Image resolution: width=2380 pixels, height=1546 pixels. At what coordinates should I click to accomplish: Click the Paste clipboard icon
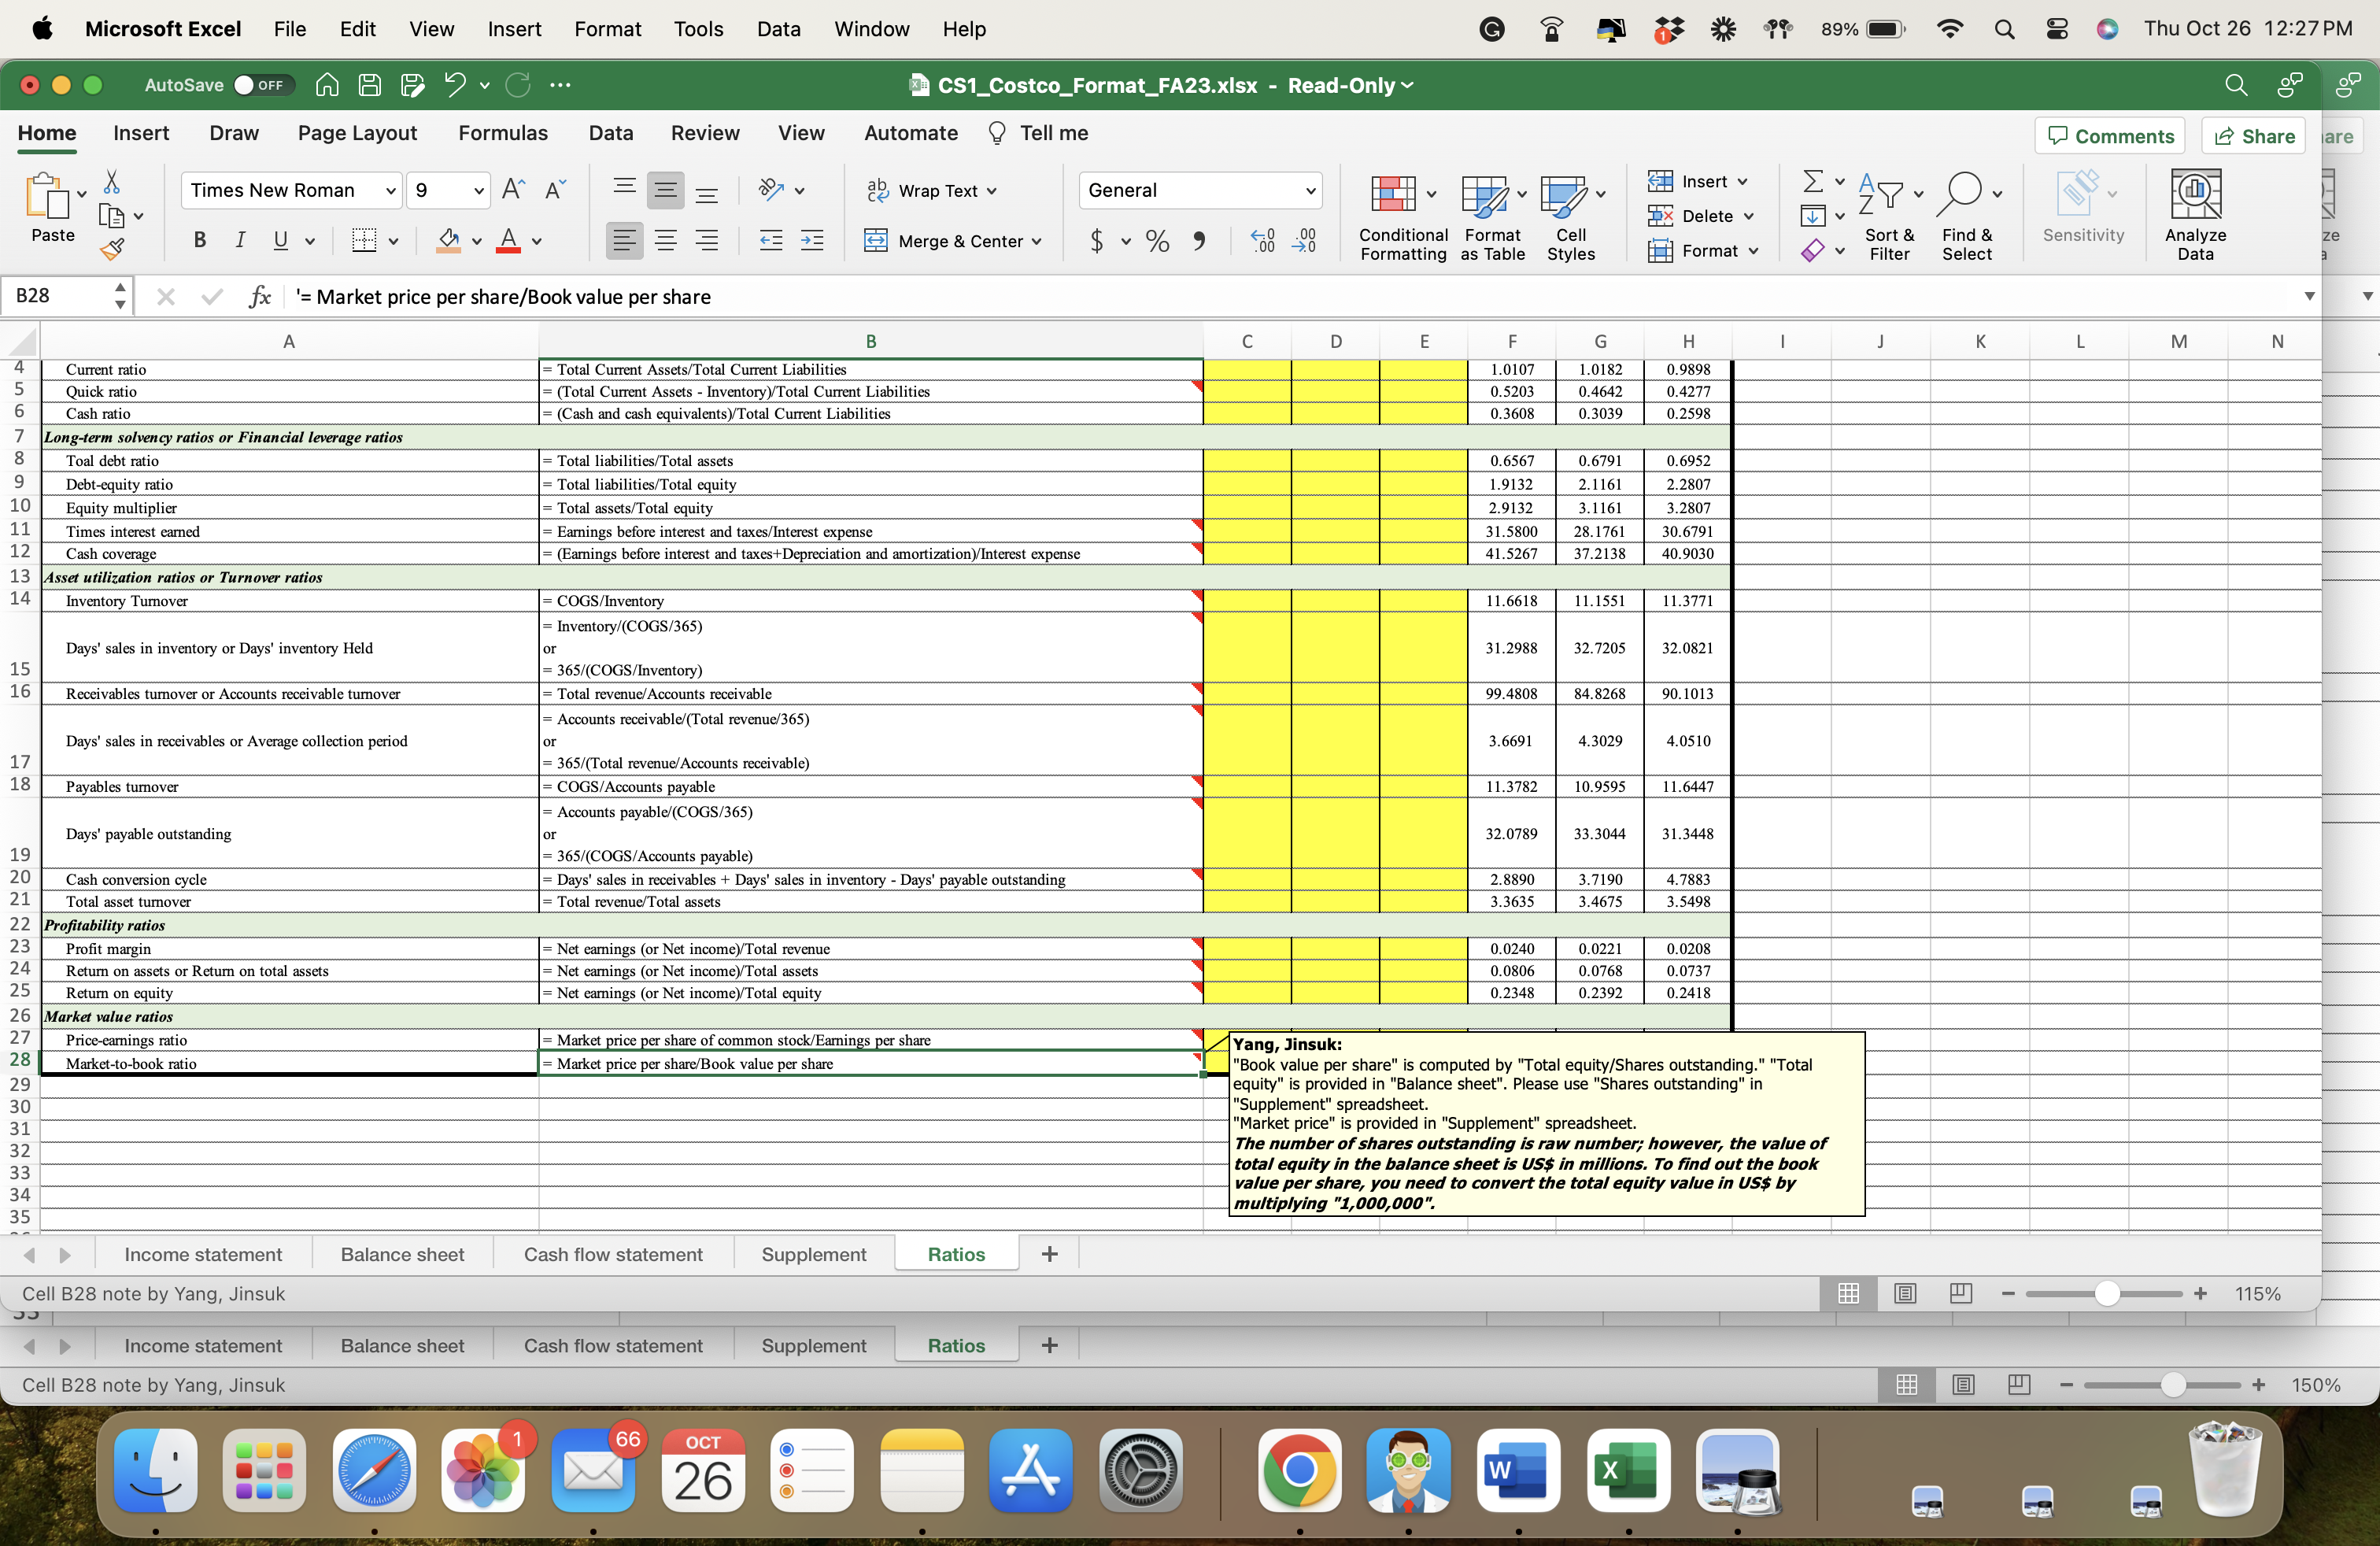(x=47, y=196)
